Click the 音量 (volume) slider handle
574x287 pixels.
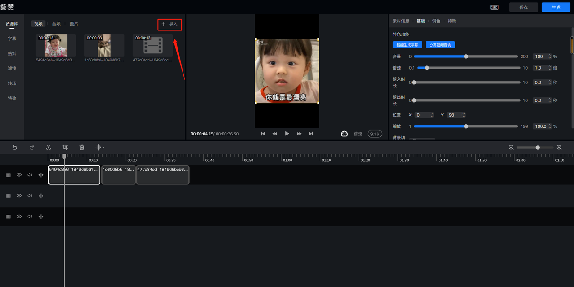coord(466,57)
